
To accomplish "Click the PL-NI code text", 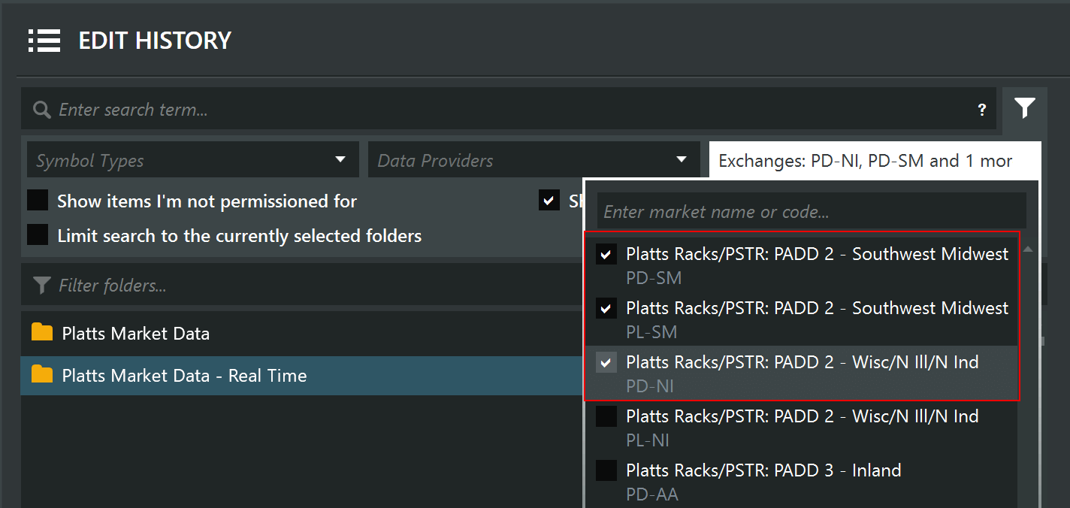I will (x=648, y=440).
